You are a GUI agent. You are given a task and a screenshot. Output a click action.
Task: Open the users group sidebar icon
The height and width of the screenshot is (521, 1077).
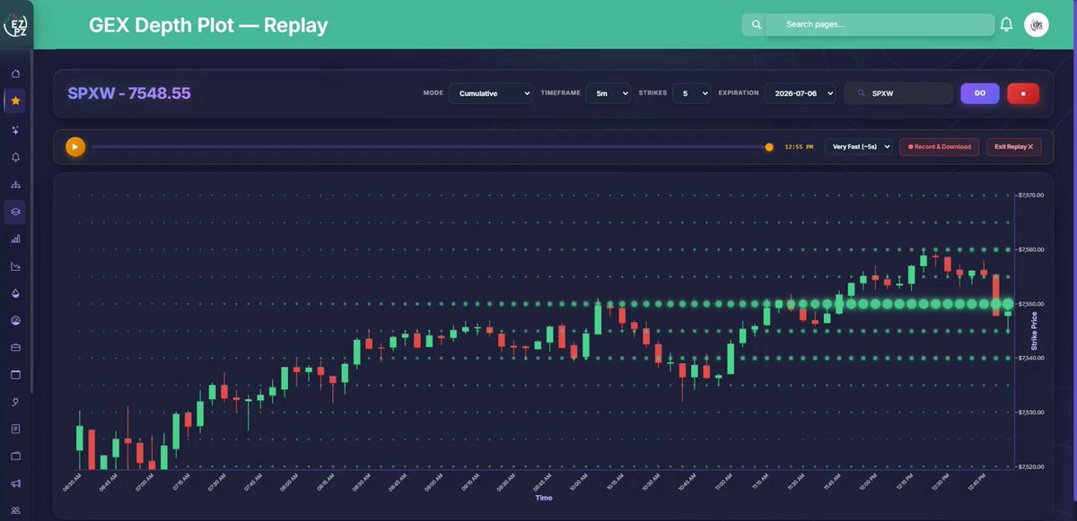click(15, 511)
